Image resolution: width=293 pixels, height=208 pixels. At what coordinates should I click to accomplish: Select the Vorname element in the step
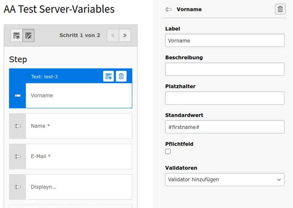tap(79, 96)
